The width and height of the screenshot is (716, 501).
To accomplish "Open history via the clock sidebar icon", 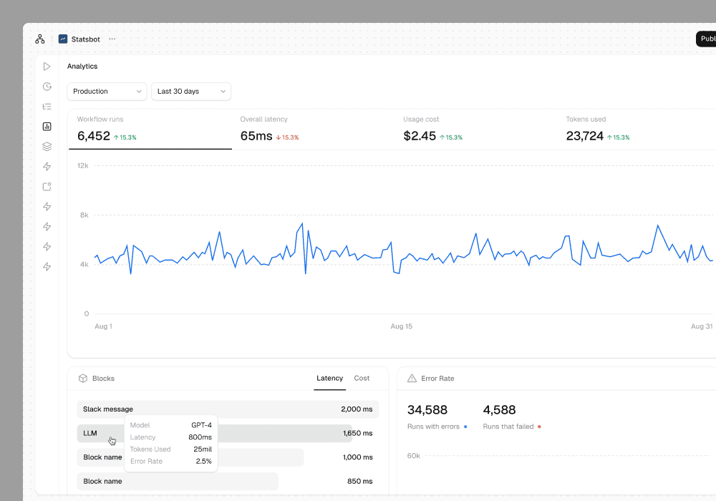I will pyautogui.click(x=47, y=87).
